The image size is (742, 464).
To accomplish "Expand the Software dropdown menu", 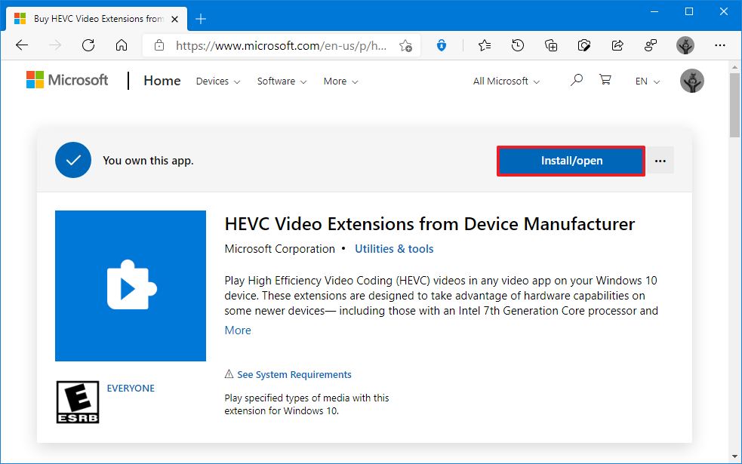I will pos(282,81).
